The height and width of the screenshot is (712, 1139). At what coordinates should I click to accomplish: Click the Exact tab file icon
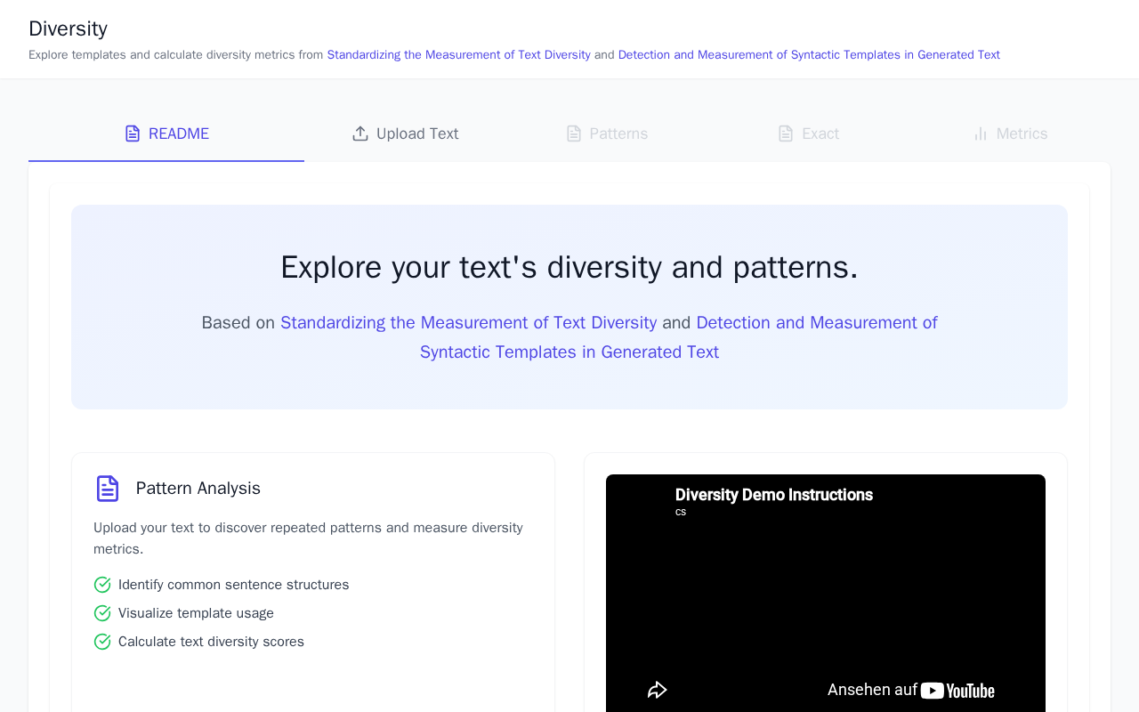coord(786,133)
